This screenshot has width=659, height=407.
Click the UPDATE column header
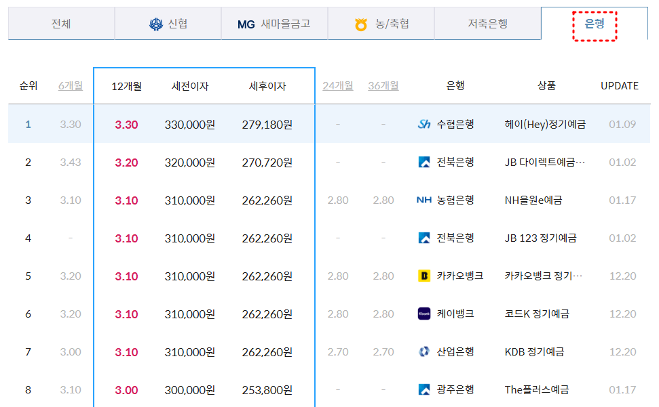coord(620,86)
